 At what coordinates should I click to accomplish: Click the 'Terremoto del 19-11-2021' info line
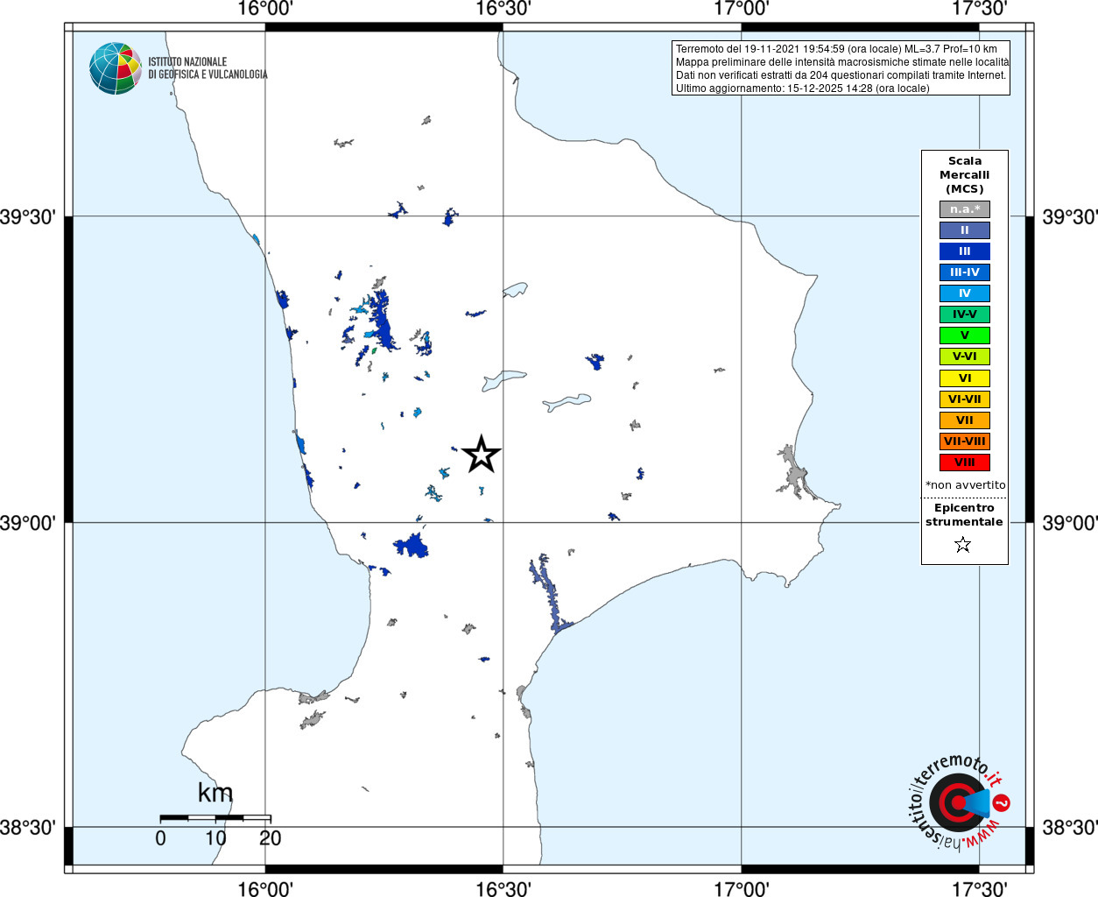click(836, 49)
